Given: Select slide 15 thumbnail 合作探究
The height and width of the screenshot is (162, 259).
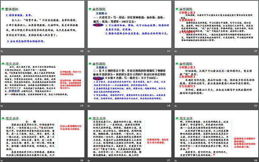Looking at the screenshot, I should pyautogui.click(x=216, y=79).
